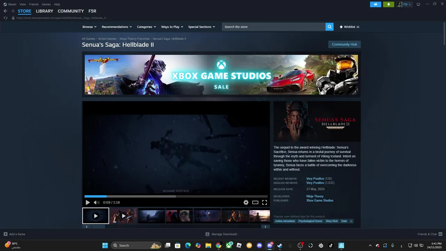The height and width of the screenshot is (251, 446).
Task: Open the Games menu
Action: click(x=46, y=4)
